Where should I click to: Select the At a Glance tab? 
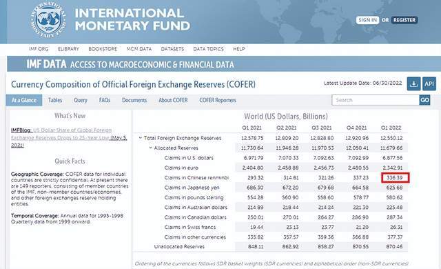(24, 100)
